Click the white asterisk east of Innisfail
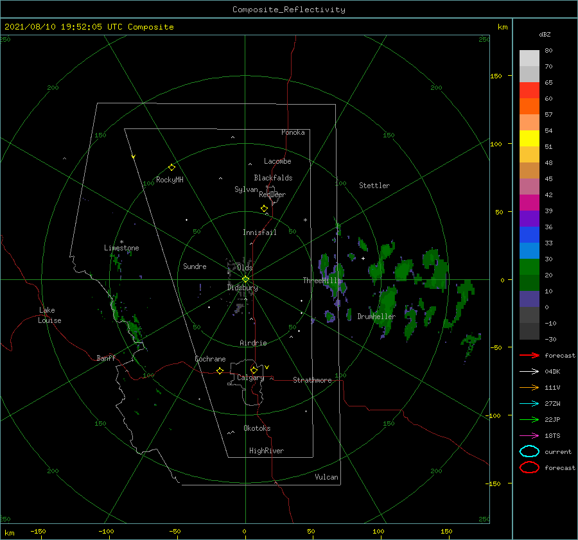The height and width of the screenshot is (540, 578). tap(305, 220)
